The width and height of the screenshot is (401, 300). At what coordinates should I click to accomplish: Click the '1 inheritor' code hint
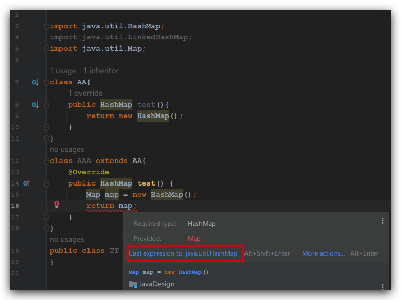click(x=101, y=71)
